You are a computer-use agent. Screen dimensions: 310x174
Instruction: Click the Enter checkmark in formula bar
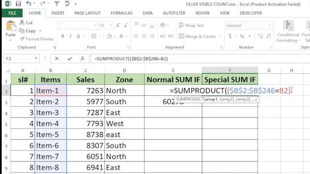pos(70,58)
